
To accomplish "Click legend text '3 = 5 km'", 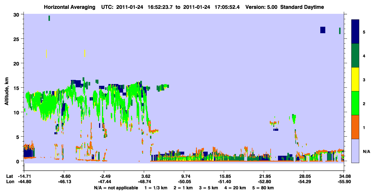I will tap(208, 188).
